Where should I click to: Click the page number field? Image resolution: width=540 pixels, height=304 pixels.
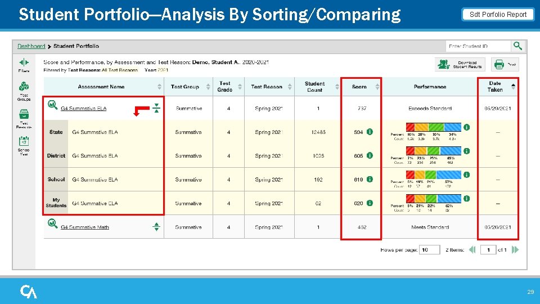[x=488, y=250]
